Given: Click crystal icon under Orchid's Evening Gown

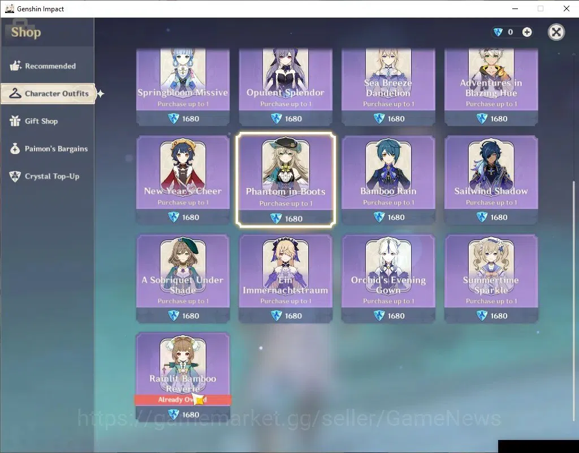Looking at the screenshot, I should point(379,316).
